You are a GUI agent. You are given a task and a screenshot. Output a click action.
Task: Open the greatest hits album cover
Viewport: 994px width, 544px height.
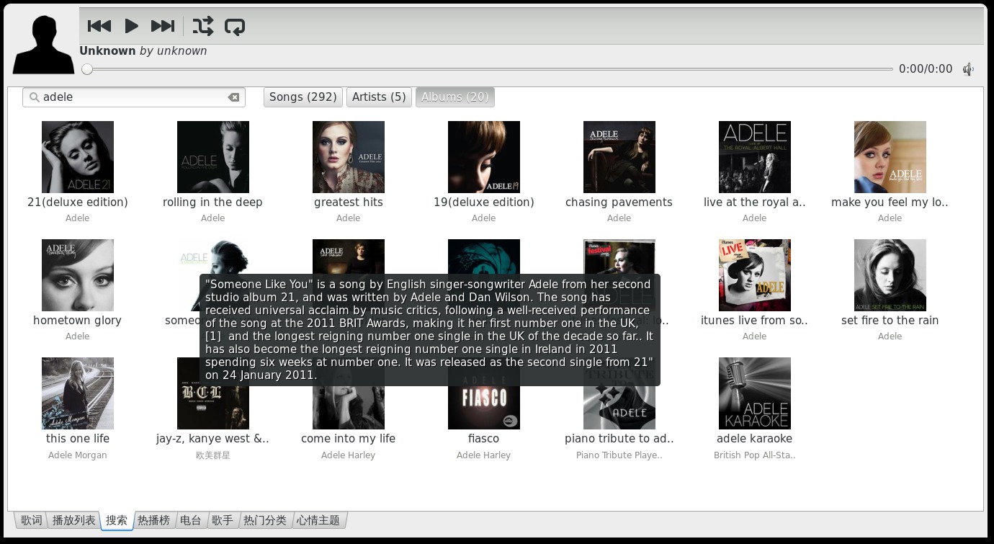click(349, 157)
